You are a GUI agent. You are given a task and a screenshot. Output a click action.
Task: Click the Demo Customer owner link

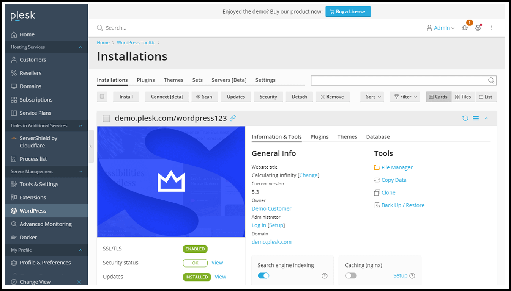pyautogui.click(x=271, y=209)
